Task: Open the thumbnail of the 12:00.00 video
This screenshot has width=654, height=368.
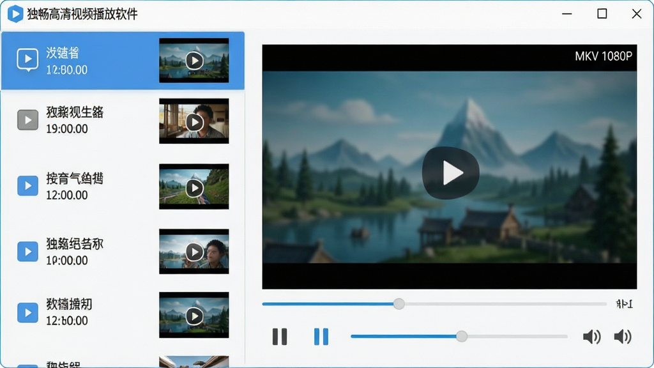Action: pos(194,187)
